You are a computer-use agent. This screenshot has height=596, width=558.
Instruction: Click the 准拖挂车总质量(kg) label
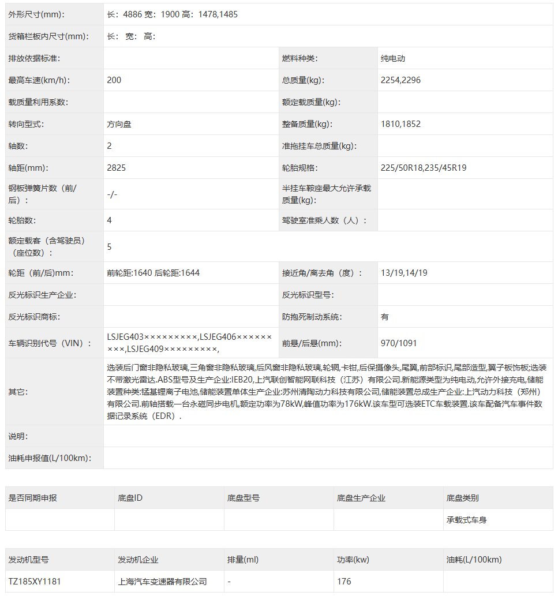pyautogui.click(x=320, y=146)
